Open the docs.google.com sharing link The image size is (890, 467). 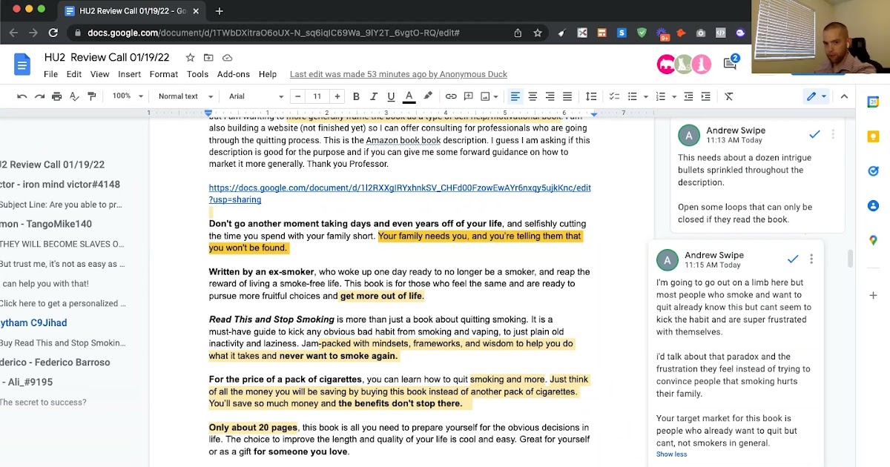click(399, 188)
